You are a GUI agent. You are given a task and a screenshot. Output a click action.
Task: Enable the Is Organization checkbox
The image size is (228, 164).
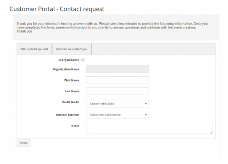coord(83,60)
